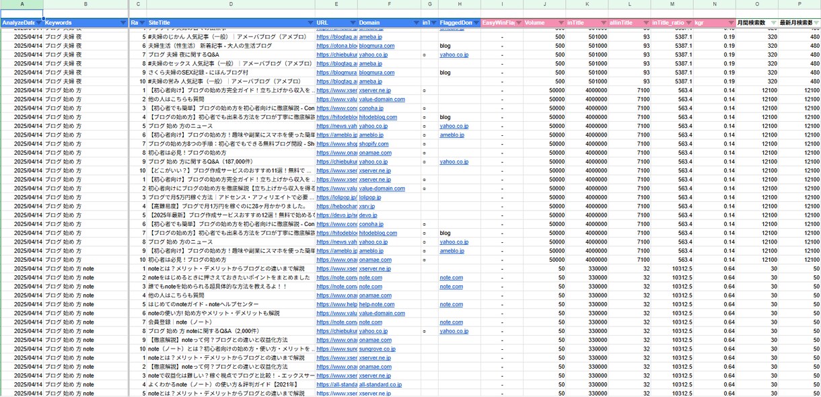Select column M header
Image resolution: width=821 pixels, height=397 pixels.
tap(672, 5)
